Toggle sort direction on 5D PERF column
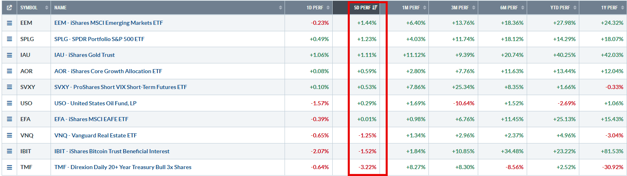Image resolution: width=627 pixels, height=176 pixels. coord(364,8)
